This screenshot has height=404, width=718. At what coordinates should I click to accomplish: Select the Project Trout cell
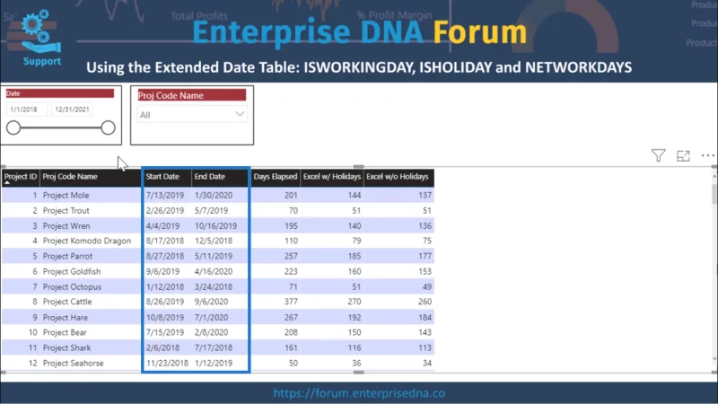tap(66, 211)
